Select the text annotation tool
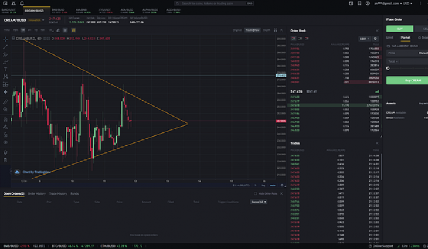 pos(5,69)
